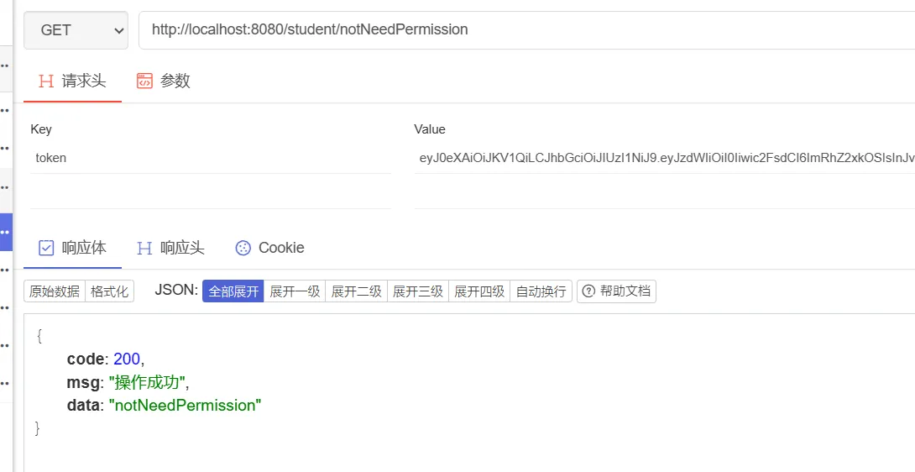Click the 响应体 checkbox icon

point(46,248)
